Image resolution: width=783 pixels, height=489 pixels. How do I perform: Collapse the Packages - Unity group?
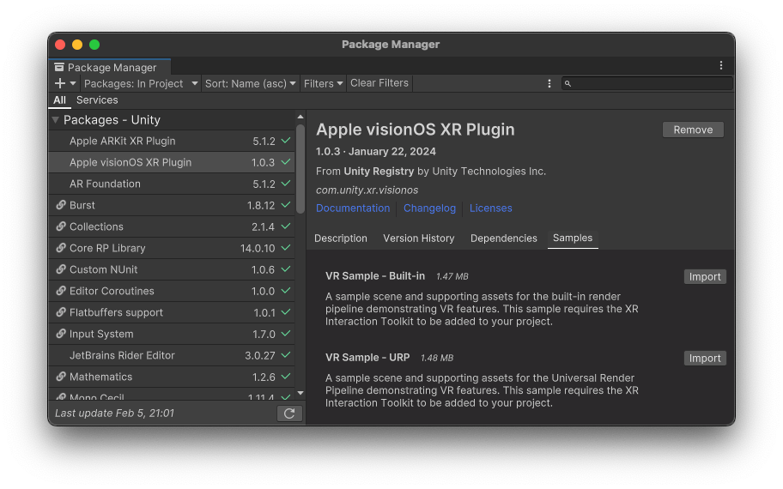56,120
